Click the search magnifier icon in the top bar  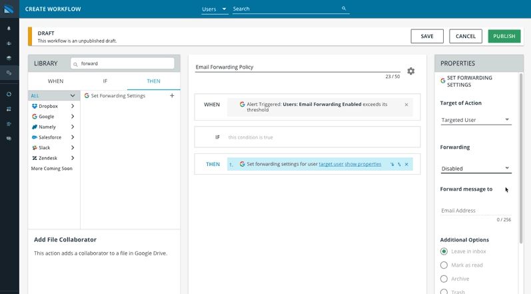point(344,9)
